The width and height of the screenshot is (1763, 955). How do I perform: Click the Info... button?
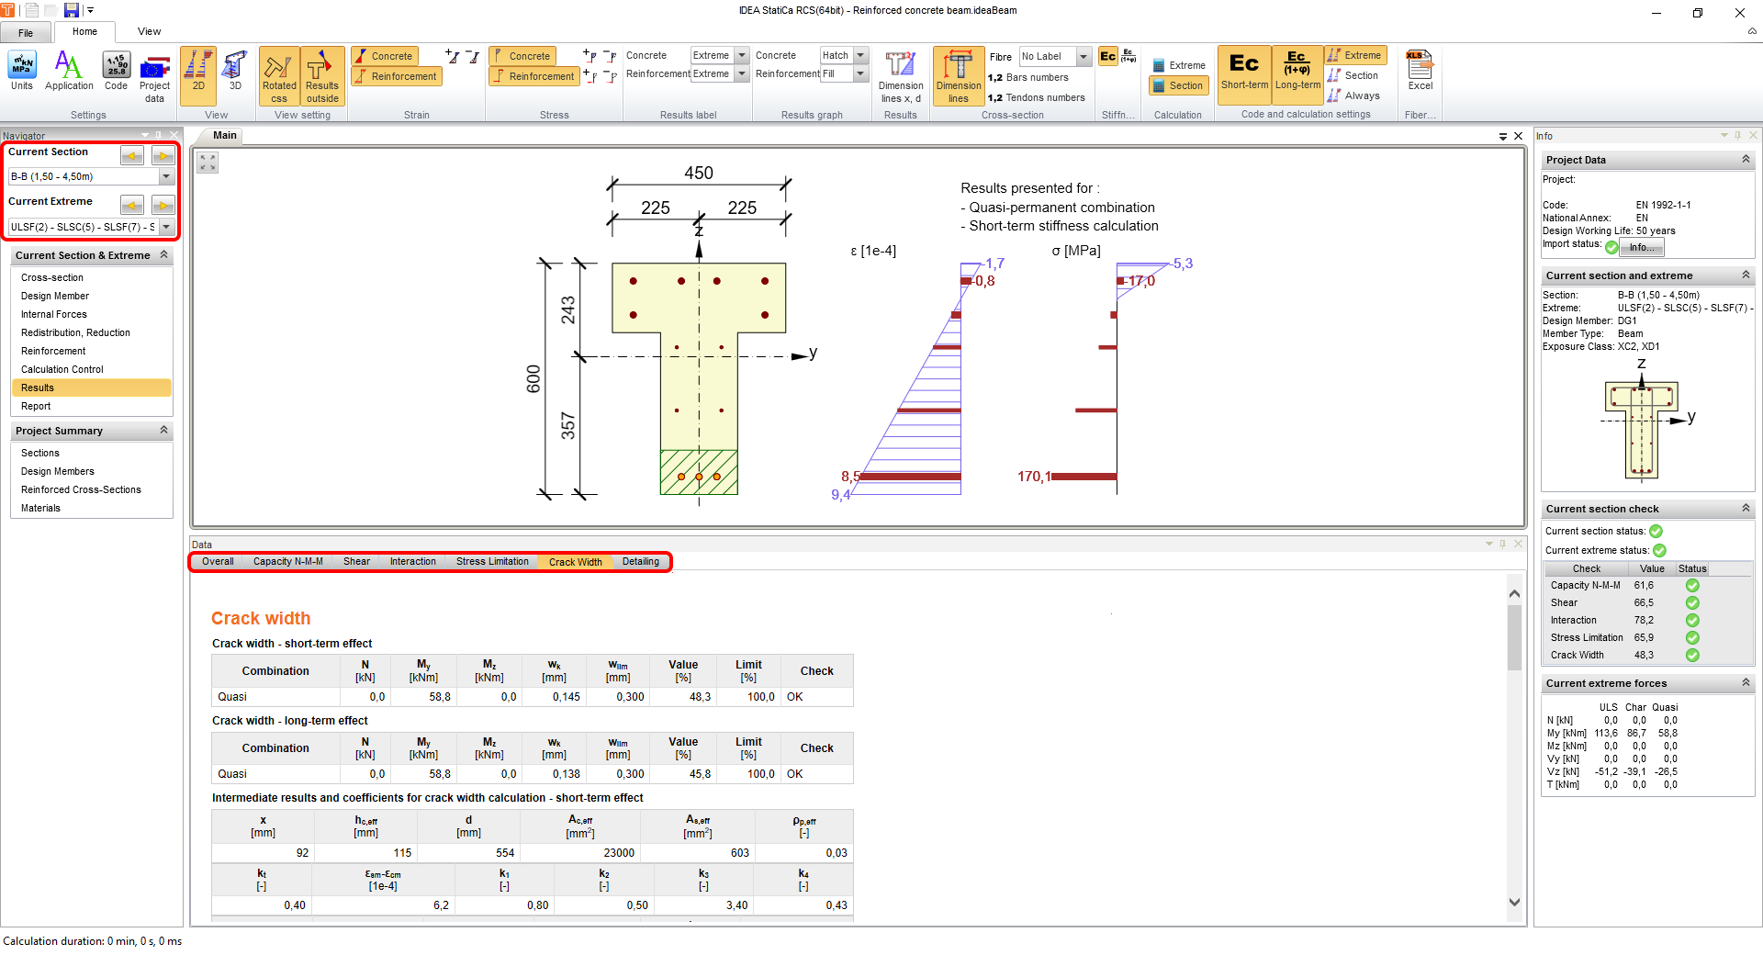click(x=1642, y=247)
